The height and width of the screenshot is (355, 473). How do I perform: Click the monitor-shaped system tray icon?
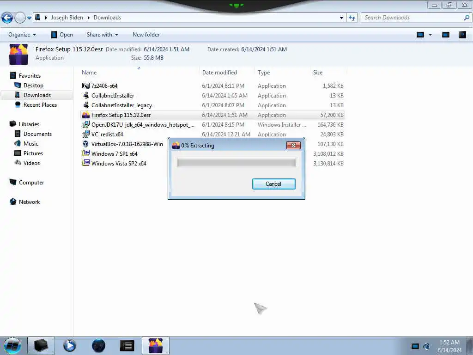(415, 346)
